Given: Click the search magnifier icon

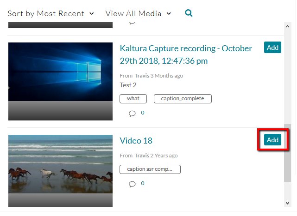Looking at the screenshot, I should click(189, 13).
